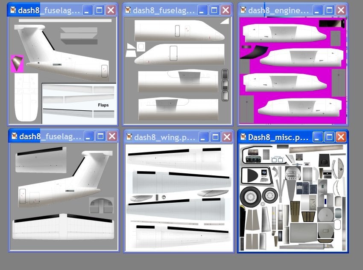This screenshot has height=270, width=363.
Task: Close the Dash8_misc texture window
Action: coord(341,137)
